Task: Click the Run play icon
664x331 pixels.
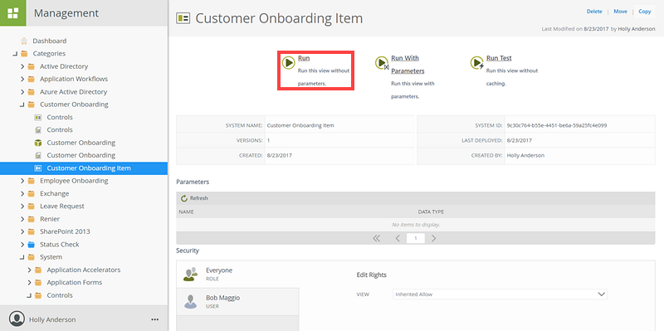Action: (289, 63)
